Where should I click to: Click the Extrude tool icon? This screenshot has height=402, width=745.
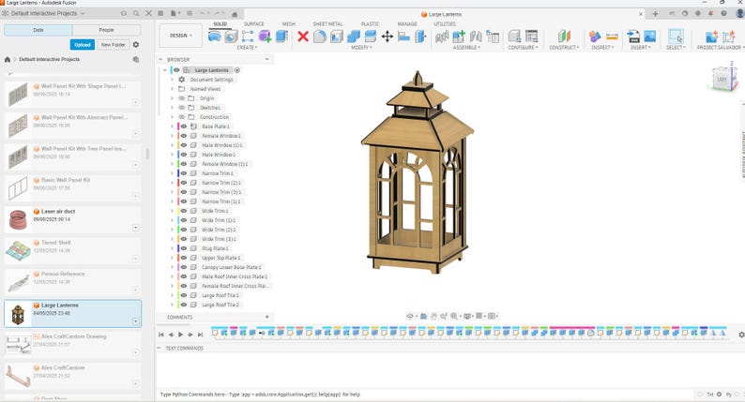pyautogui.click(x=281, y=36)
